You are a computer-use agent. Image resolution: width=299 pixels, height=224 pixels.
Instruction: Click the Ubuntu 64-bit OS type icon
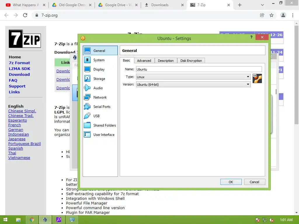click(257, 78)
